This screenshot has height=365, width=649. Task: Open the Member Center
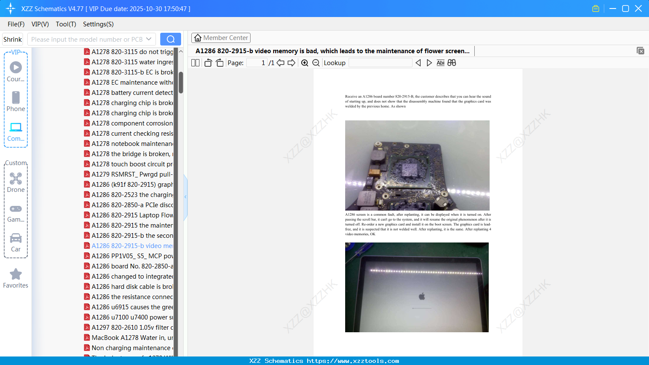click(221, 38)
